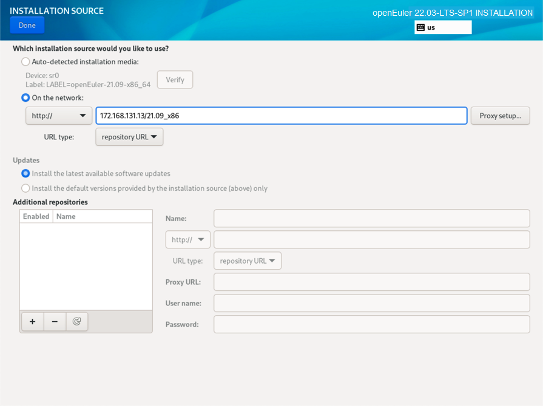The height and width of the screenshot is (406, 543).
Task: Click the Device: sr0 text
Action: (42, 75)
